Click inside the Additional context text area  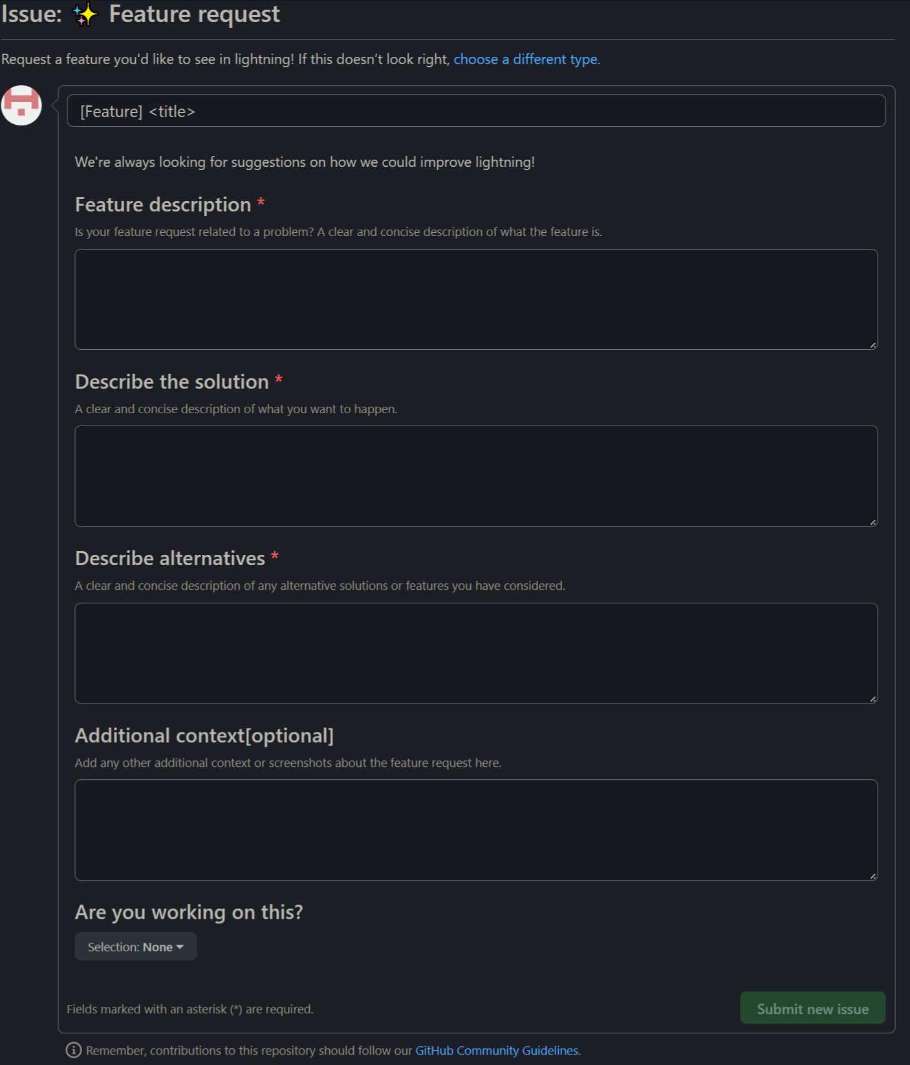pyautogui.click(x=477, y=830)
